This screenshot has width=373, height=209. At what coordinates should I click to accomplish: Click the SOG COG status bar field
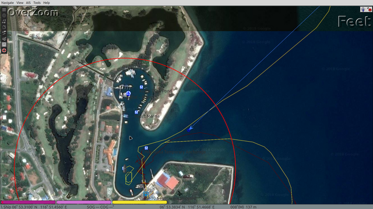pos(100,207)
